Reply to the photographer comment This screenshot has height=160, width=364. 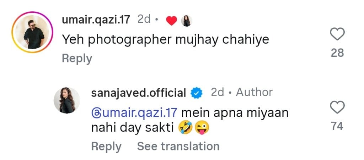(77, 59)
